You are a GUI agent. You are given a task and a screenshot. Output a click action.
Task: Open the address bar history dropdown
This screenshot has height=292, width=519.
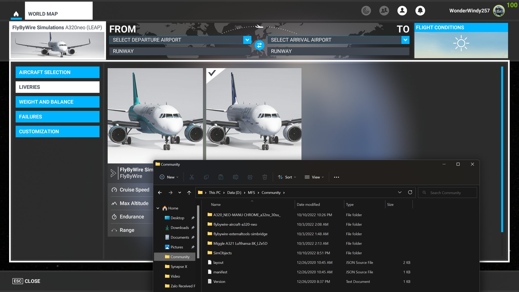tap(400, 192)
